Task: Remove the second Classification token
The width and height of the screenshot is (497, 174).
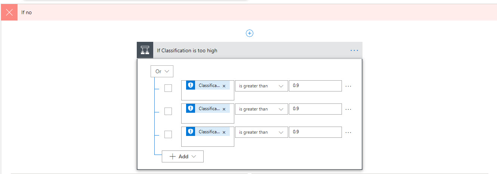Action: pos(224,109)
